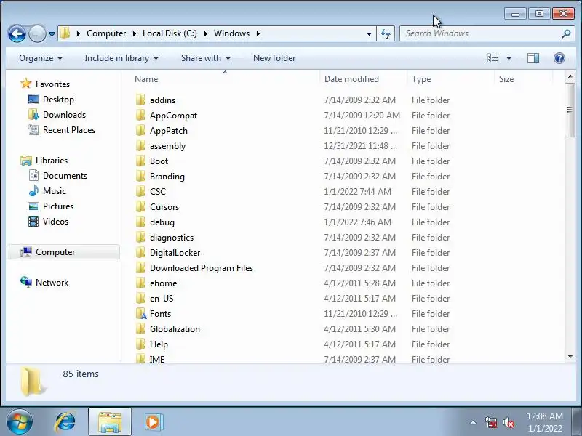The width and height of the screenshot is (582, 436).
Task: Open the Start menu orb
Action: 20,421
